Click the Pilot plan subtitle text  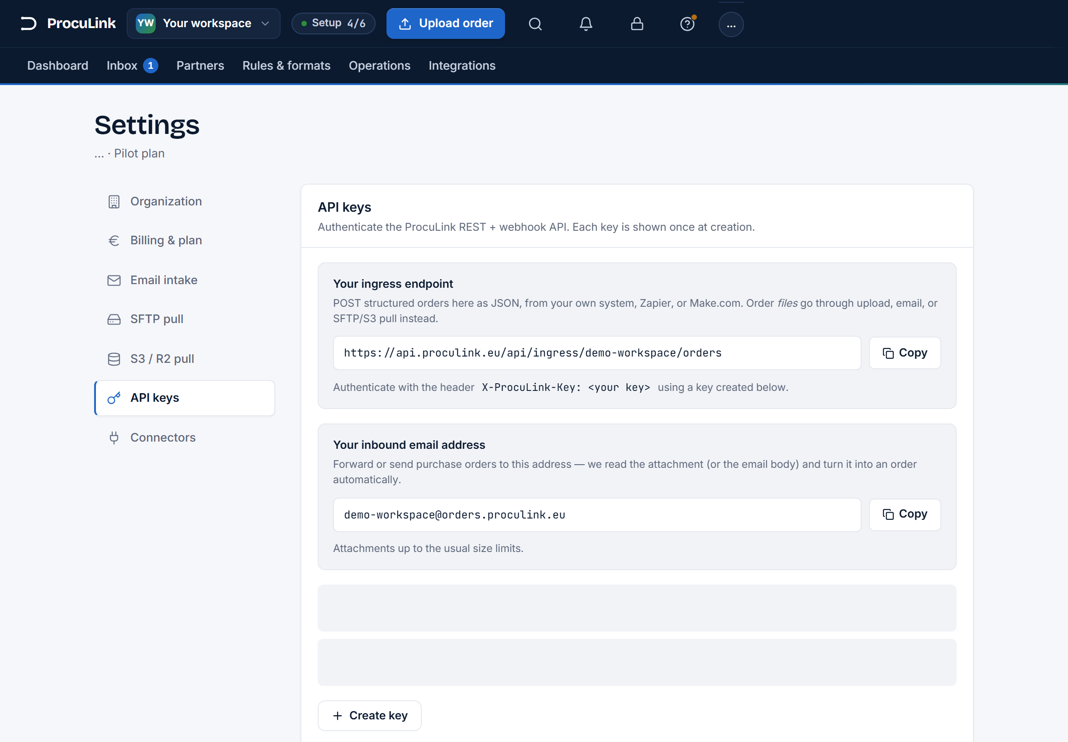tap(139, 153)
